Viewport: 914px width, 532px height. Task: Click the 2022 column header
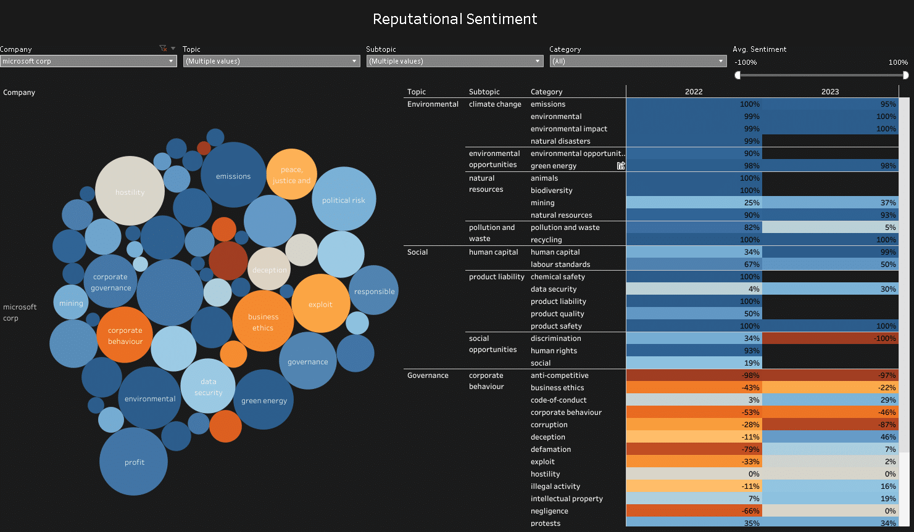click(x=694, y=92)
